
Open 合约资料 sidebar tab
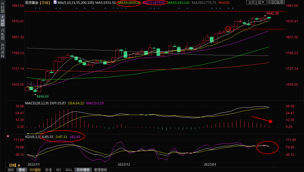(x=2, y=50)
